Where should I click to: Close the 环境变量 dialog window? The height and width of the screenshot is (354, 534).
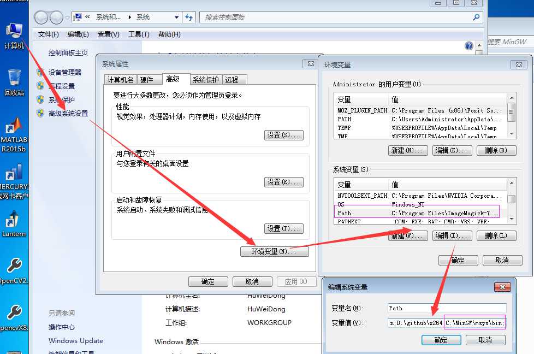pos(519,64)
